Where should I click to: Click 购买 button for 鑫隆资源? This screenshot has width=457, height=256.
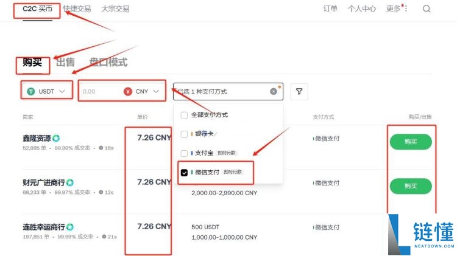pyautogui.click(x=411, y=142)
